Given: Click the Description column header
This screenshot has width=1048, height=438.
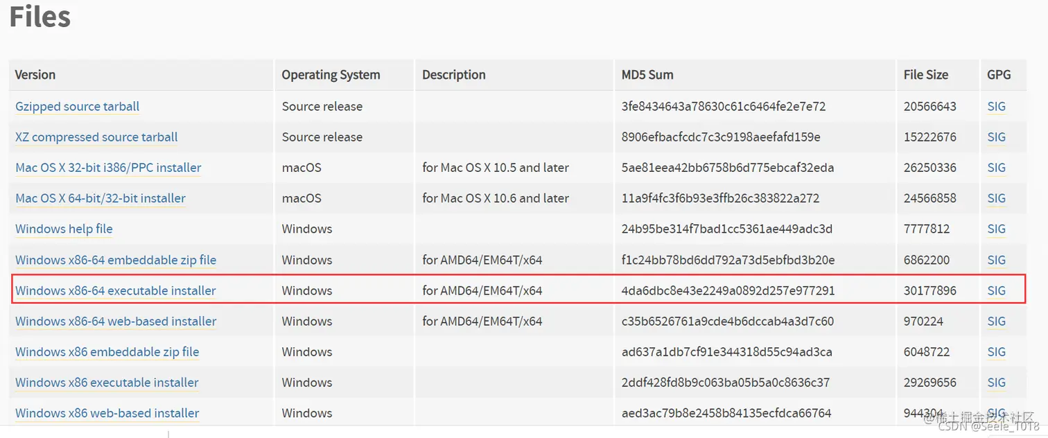Looking at the screenshot, I should pyautogui.click(x=453, y=75).
